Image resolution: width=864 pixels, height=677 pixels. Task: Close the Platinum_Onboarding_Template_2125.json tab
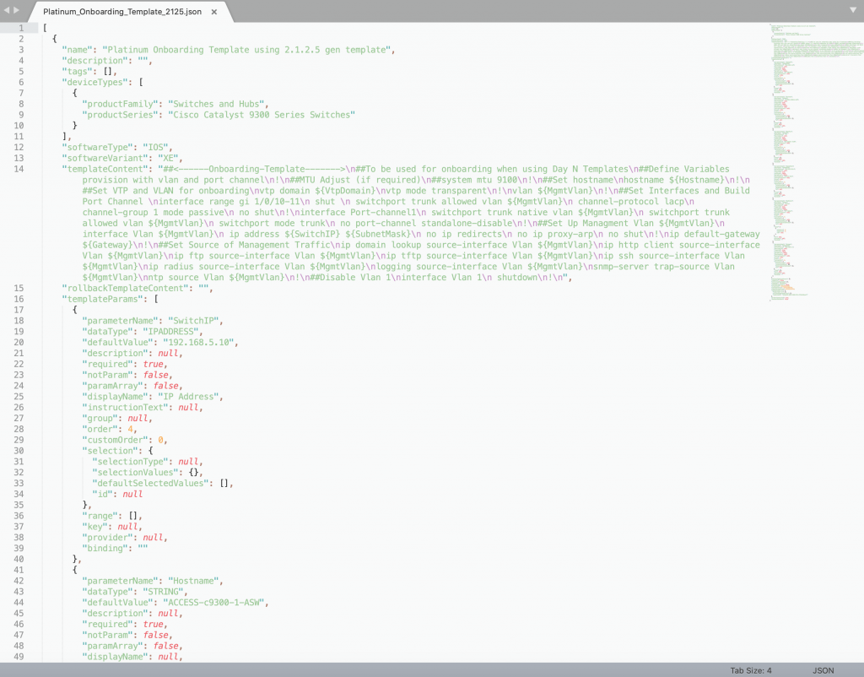213,13
